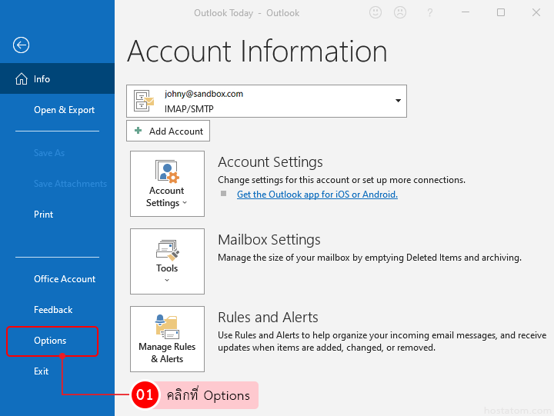Click the Tools mailbox icon
Viewport: 554px width, 416px height.
click(x=167, y=250)
